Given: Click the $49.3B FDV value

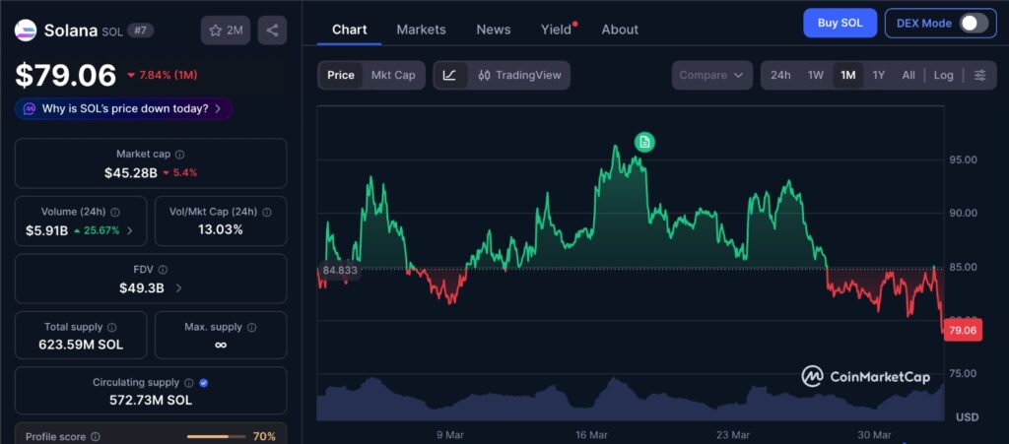Looking at the screenshot, I should [142, 288].
